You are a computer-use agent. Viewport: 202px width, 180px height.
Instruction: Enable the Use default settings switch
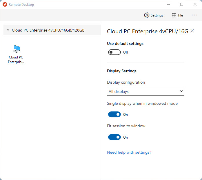point(114,52)
